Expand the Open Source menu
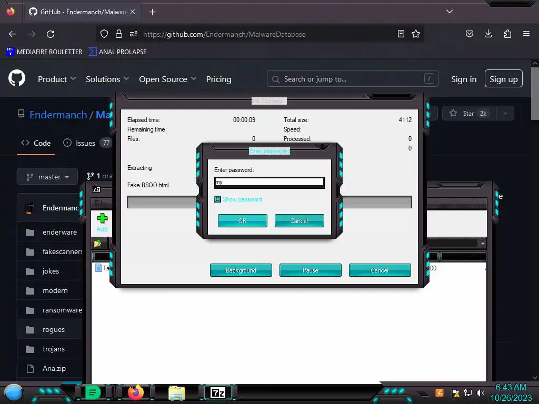 click(168, 79)
